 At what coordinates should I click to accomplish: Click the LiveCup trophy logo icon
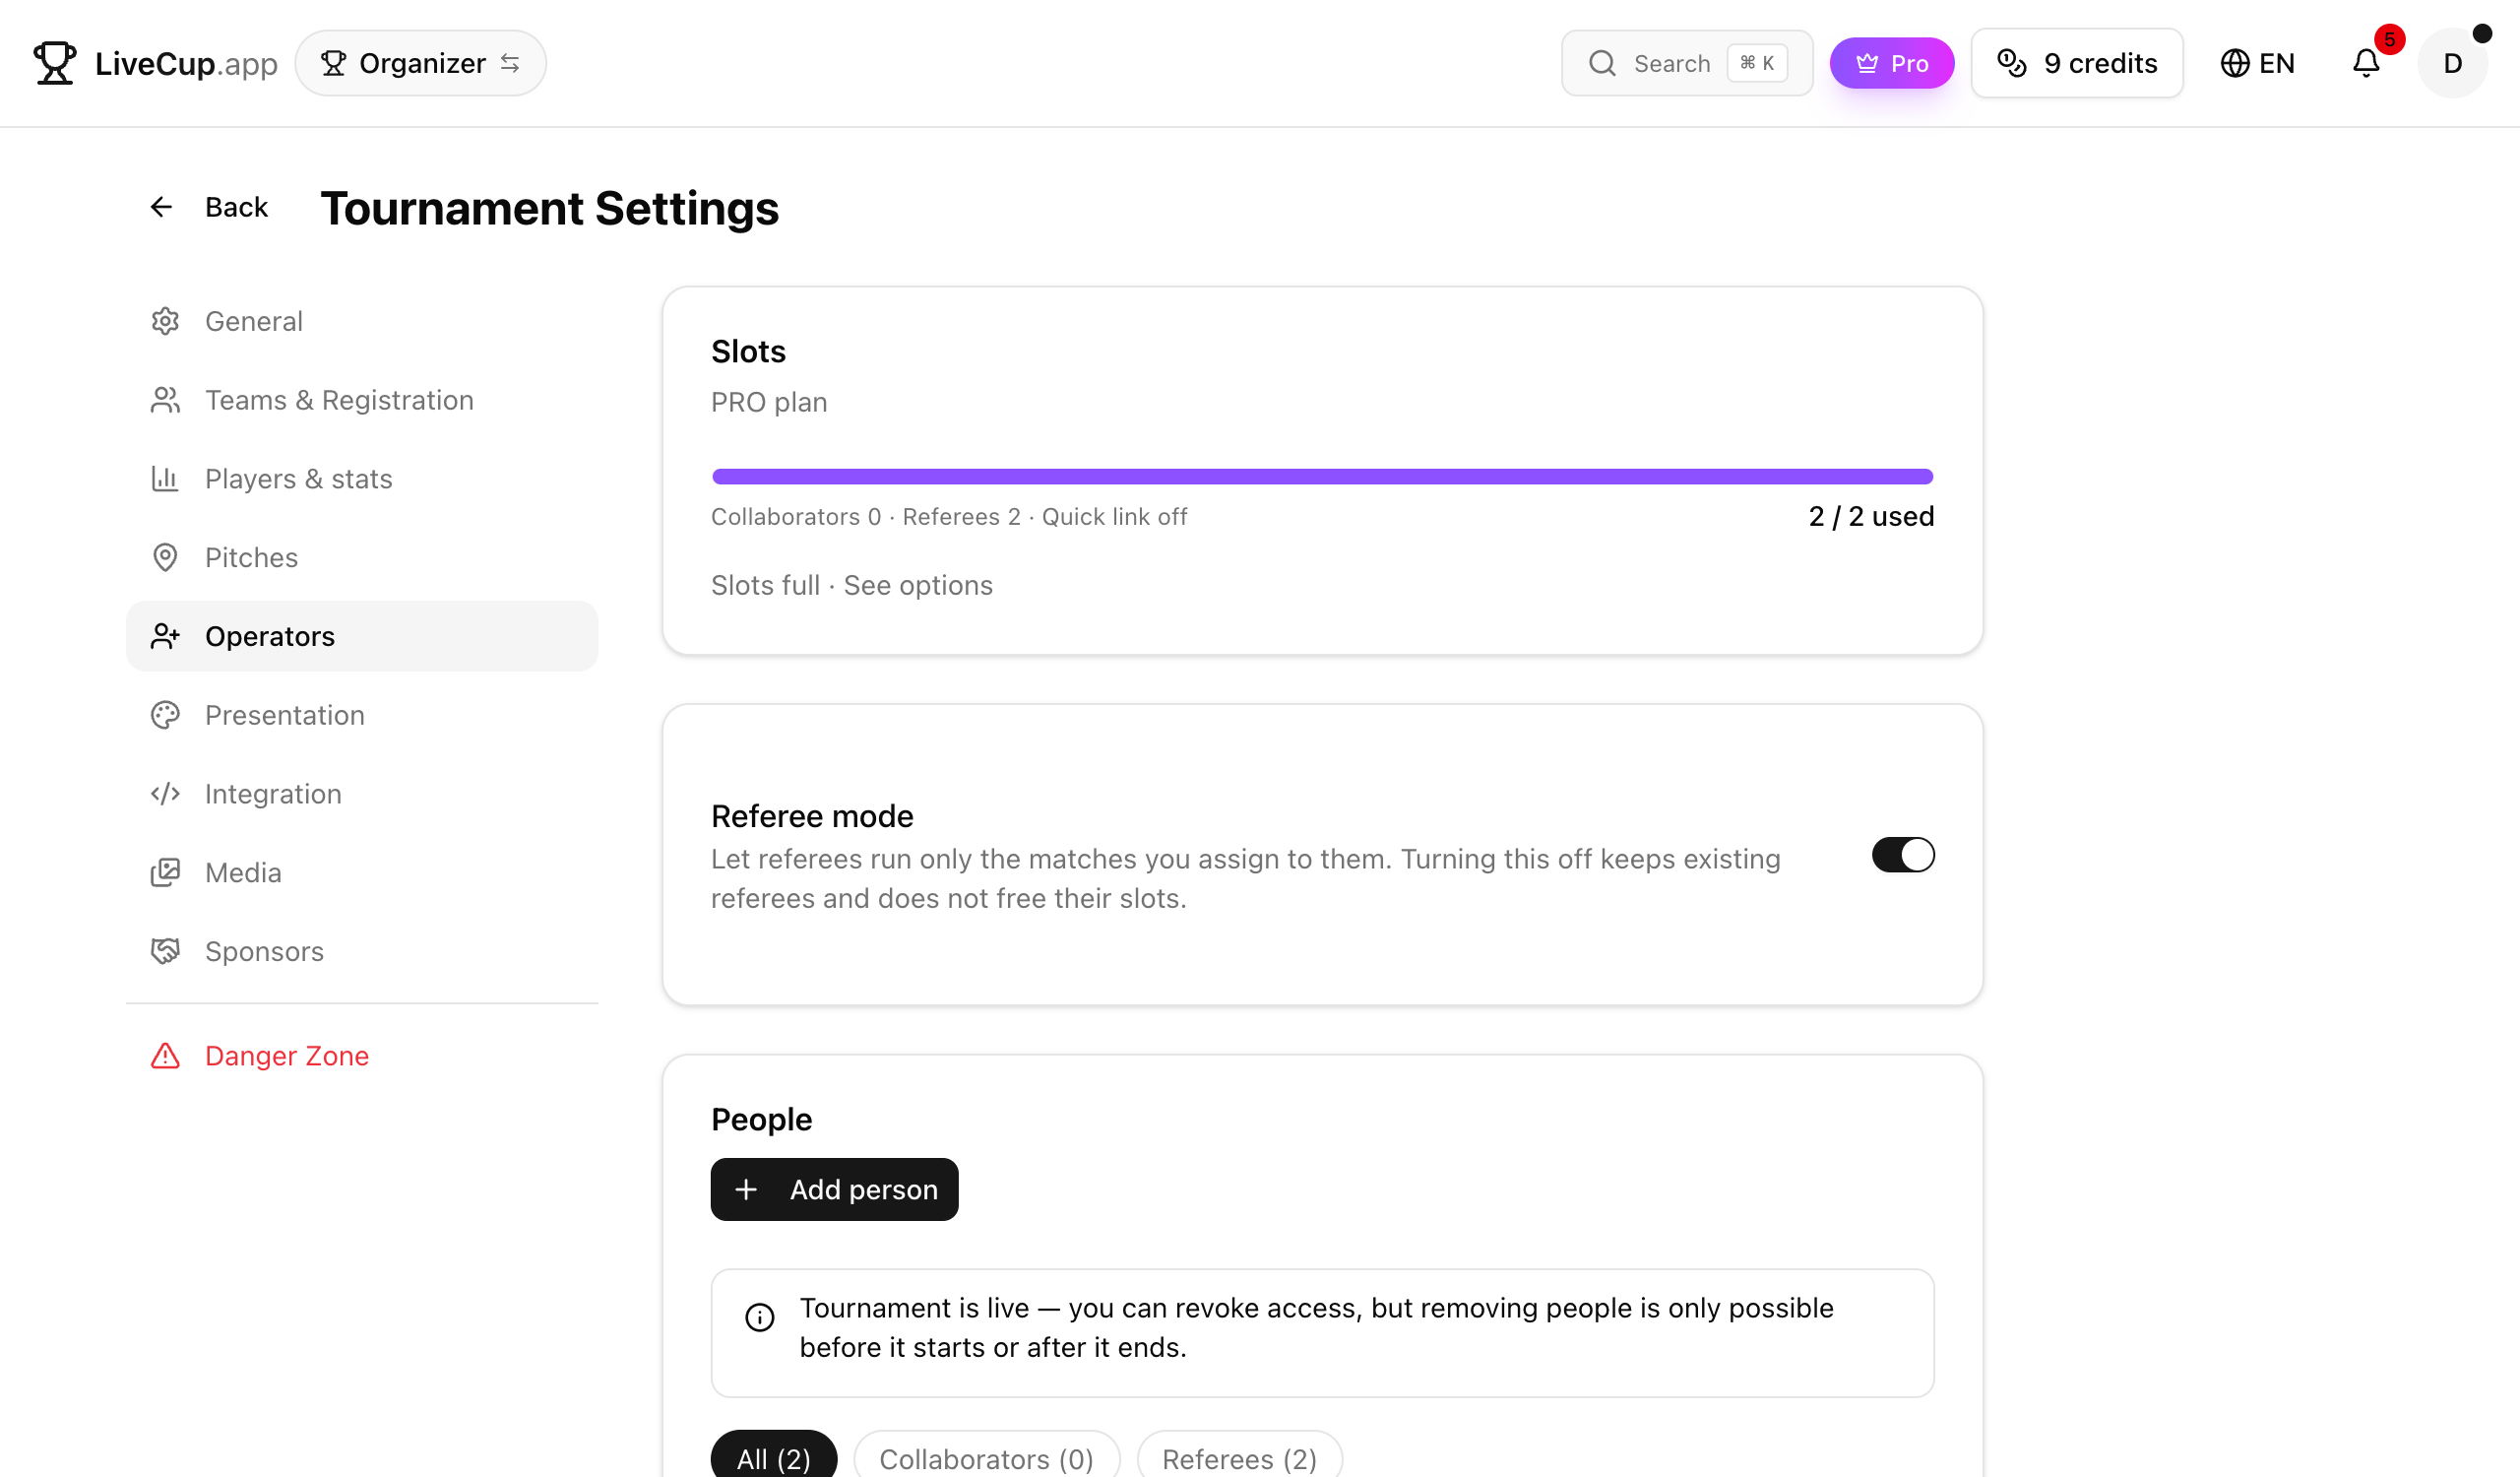pos(54,63)
